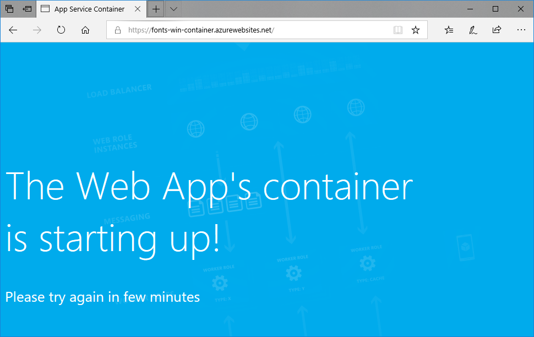
Task: Navigate back to the previous page
Action: pos(13,30)
